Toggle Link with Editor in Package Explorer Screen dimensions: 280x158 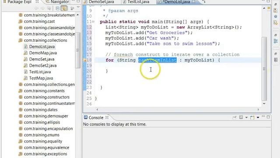[64, 8]
